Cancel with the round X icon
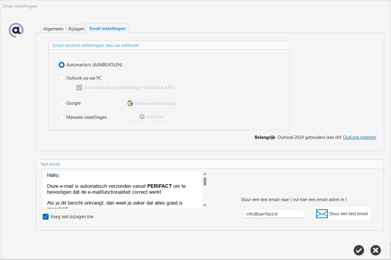Screen dimensions: 391x260 [x=375, y=250]
